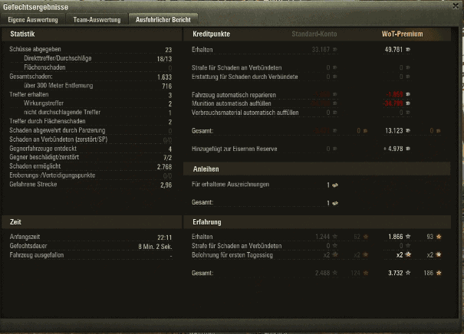Click the bond icon beside Für erhaltene Auszeichnungen
The width and height of the screenshot is (464, 334).
click(335, 185)
